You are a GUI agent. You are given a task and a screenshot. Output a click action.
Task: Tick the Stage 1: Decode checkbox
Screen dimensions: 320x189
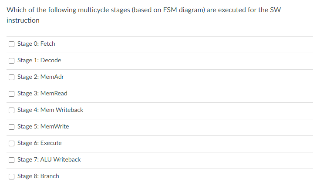[x=11, y=61]
